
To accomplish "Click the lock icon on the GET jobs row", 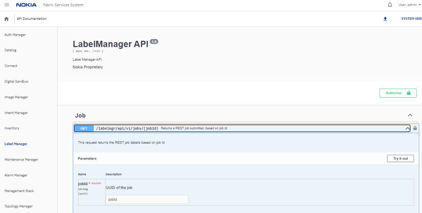I will [x=415, y=128].
